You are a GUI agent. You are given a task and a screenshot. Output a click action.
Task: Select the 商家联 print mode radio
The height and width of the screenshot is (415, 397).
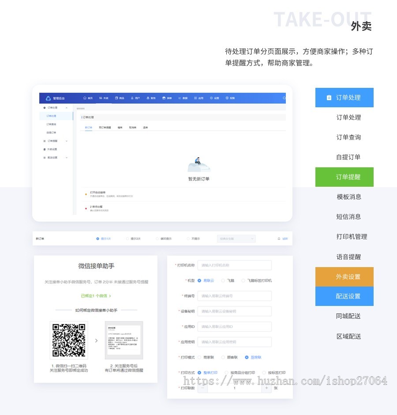[199, 357]
